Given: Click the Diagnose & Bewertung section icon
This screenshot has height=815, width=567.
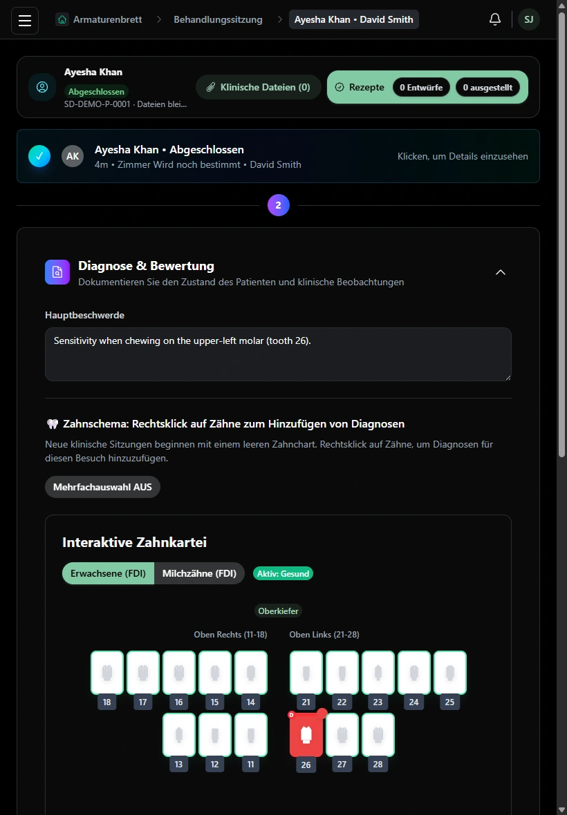Looking at the screenshot, I should [57, 272].
